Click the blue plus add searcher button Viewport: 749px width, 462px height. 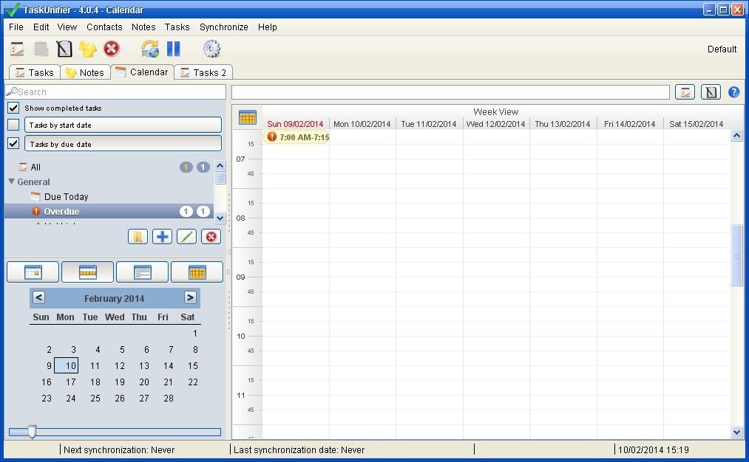(163, 236)
